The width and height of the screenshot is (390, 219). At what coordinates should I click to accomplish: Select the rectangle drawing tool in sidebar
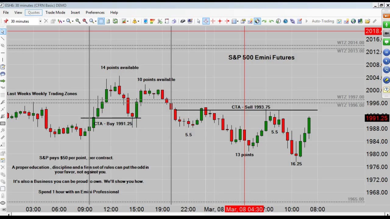pos(3,123)
